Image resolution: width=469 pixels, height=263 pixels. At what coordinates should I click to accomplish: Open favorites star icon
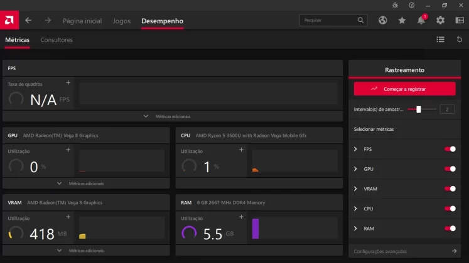[402, 20]
